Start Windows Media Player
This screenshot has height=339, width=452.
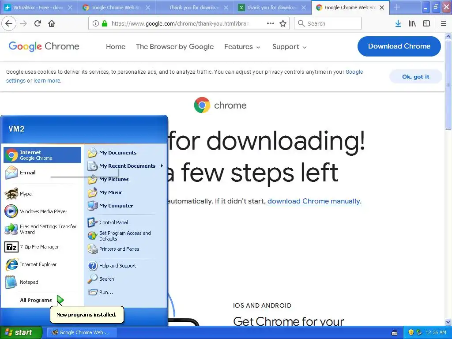coord(42,211)
